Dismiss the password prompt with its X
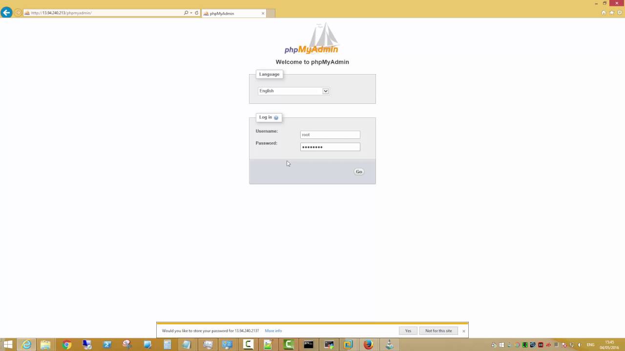 pos(464,331)
